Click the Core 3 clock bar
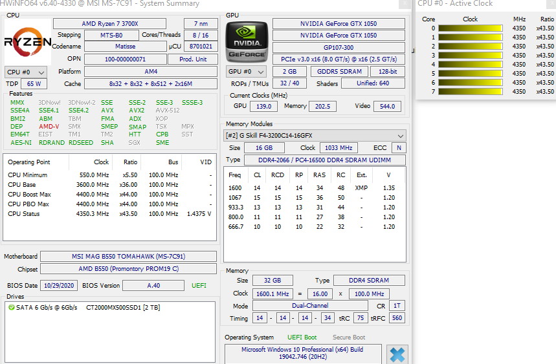Image resolution: width=556 pixels, height=364 pixels. [x=470, y=55]
